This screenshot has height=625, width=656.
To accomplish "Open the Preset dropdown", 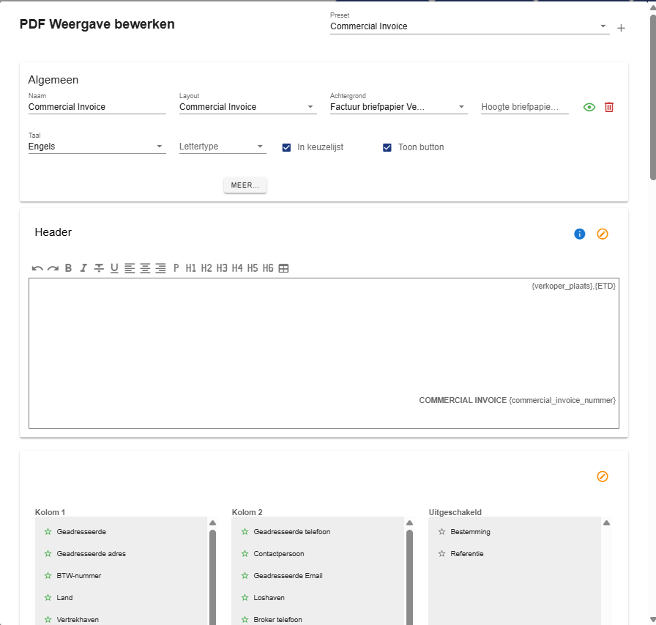I will click(x=469, y=26).
